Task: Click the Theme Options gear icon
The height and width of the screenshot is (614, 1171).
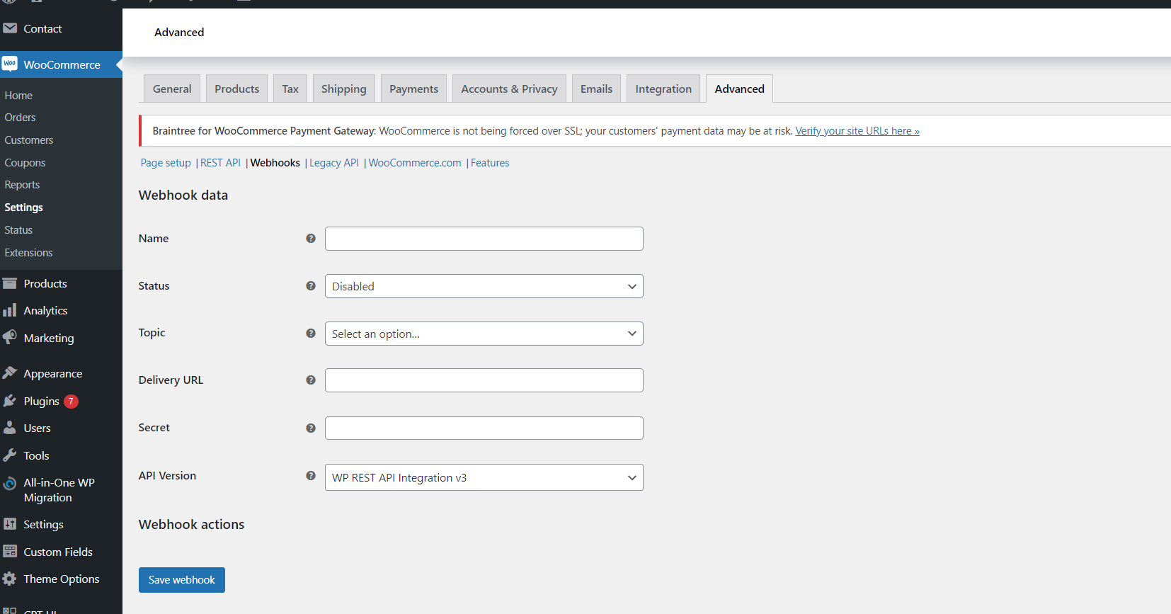Action: pos(10,579)
